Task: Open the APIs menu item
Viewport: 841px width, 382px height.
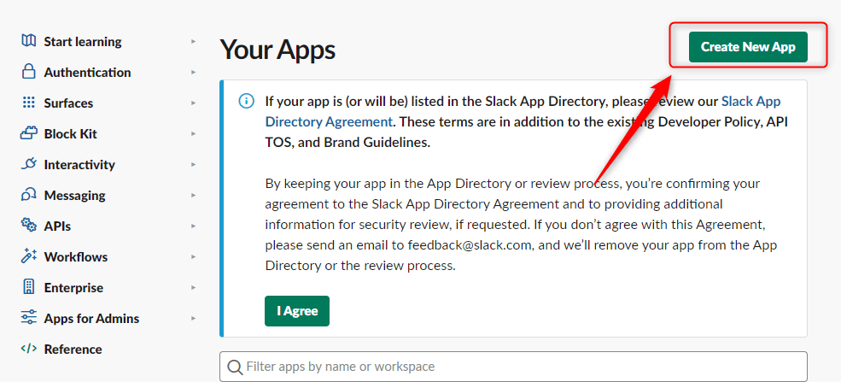Action: tap(57, 226)
